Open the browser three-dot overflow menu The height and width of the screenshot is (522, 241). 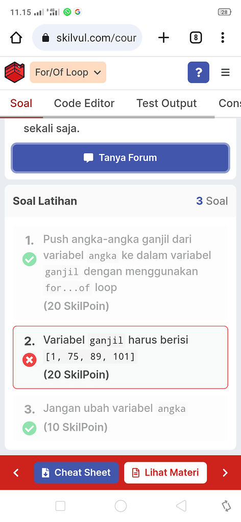[x=223, y=38]
